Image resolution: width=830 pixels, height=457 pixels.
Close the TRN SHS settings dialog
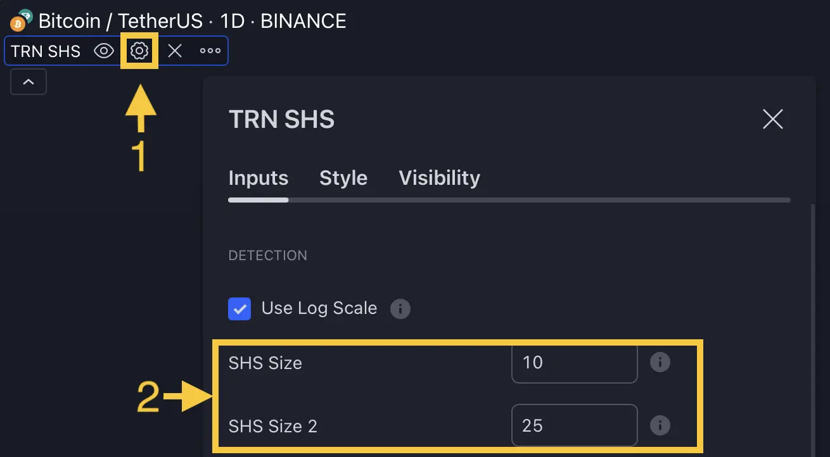(772, 119)
